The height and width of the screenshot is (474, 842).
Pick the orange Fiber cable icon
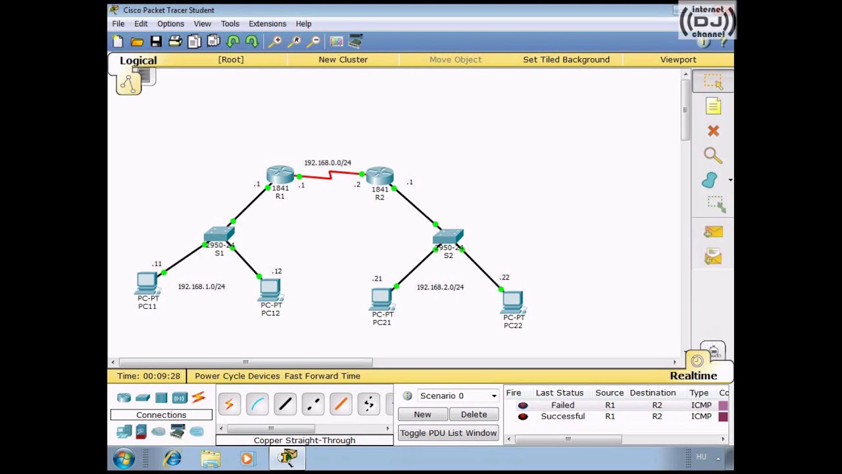(341, 404)
